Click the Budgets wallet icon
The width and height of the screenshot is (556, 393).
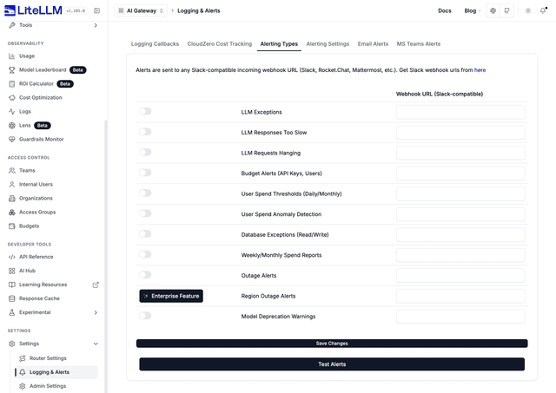tap(11, 226)
